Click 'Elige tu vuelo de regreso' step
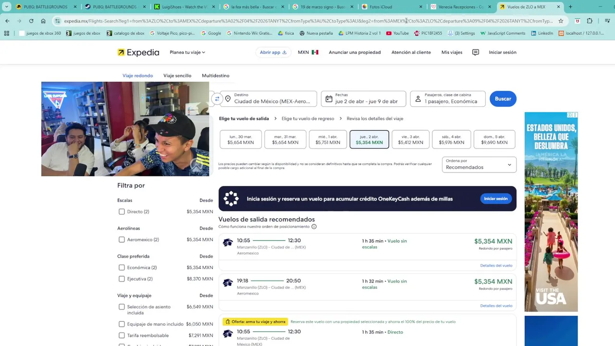This screenshot has width=615, height=346. coord(308,118)
